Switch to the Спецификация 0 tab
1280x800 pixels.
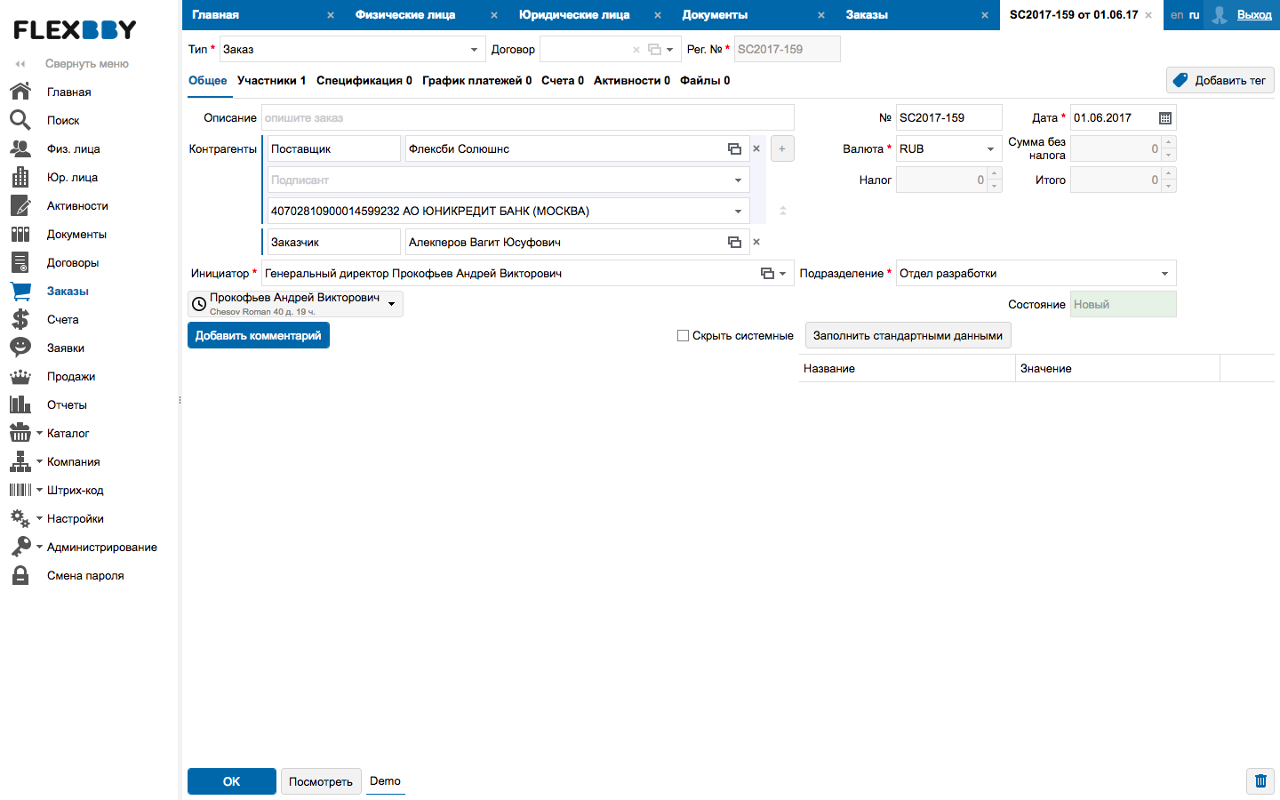[x=364, y=81]
